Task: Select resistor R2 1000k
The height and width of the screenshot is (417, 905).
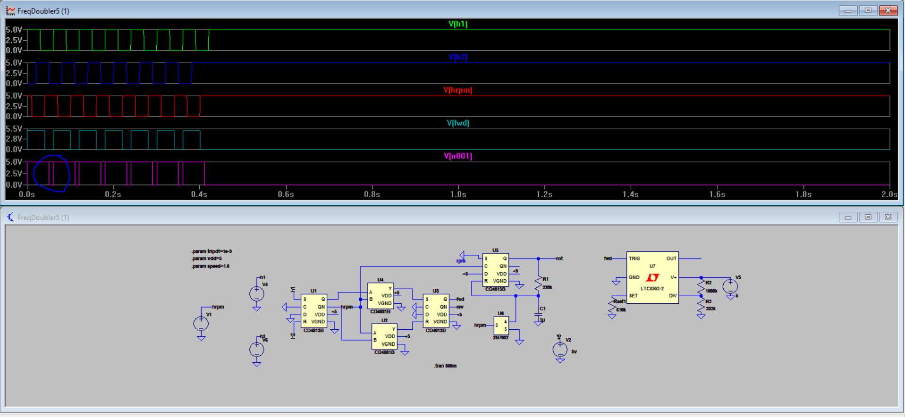Action: [x=701, y=286]
